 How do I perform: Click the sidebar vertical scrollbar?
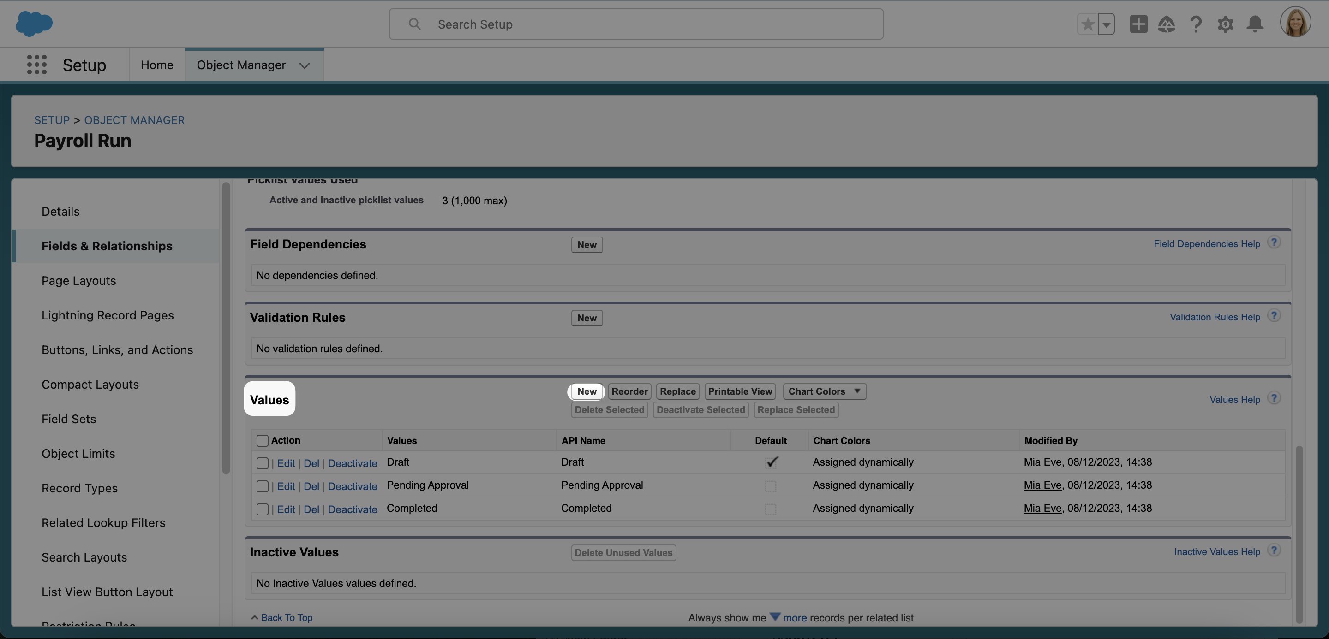[x=226, y=328]
